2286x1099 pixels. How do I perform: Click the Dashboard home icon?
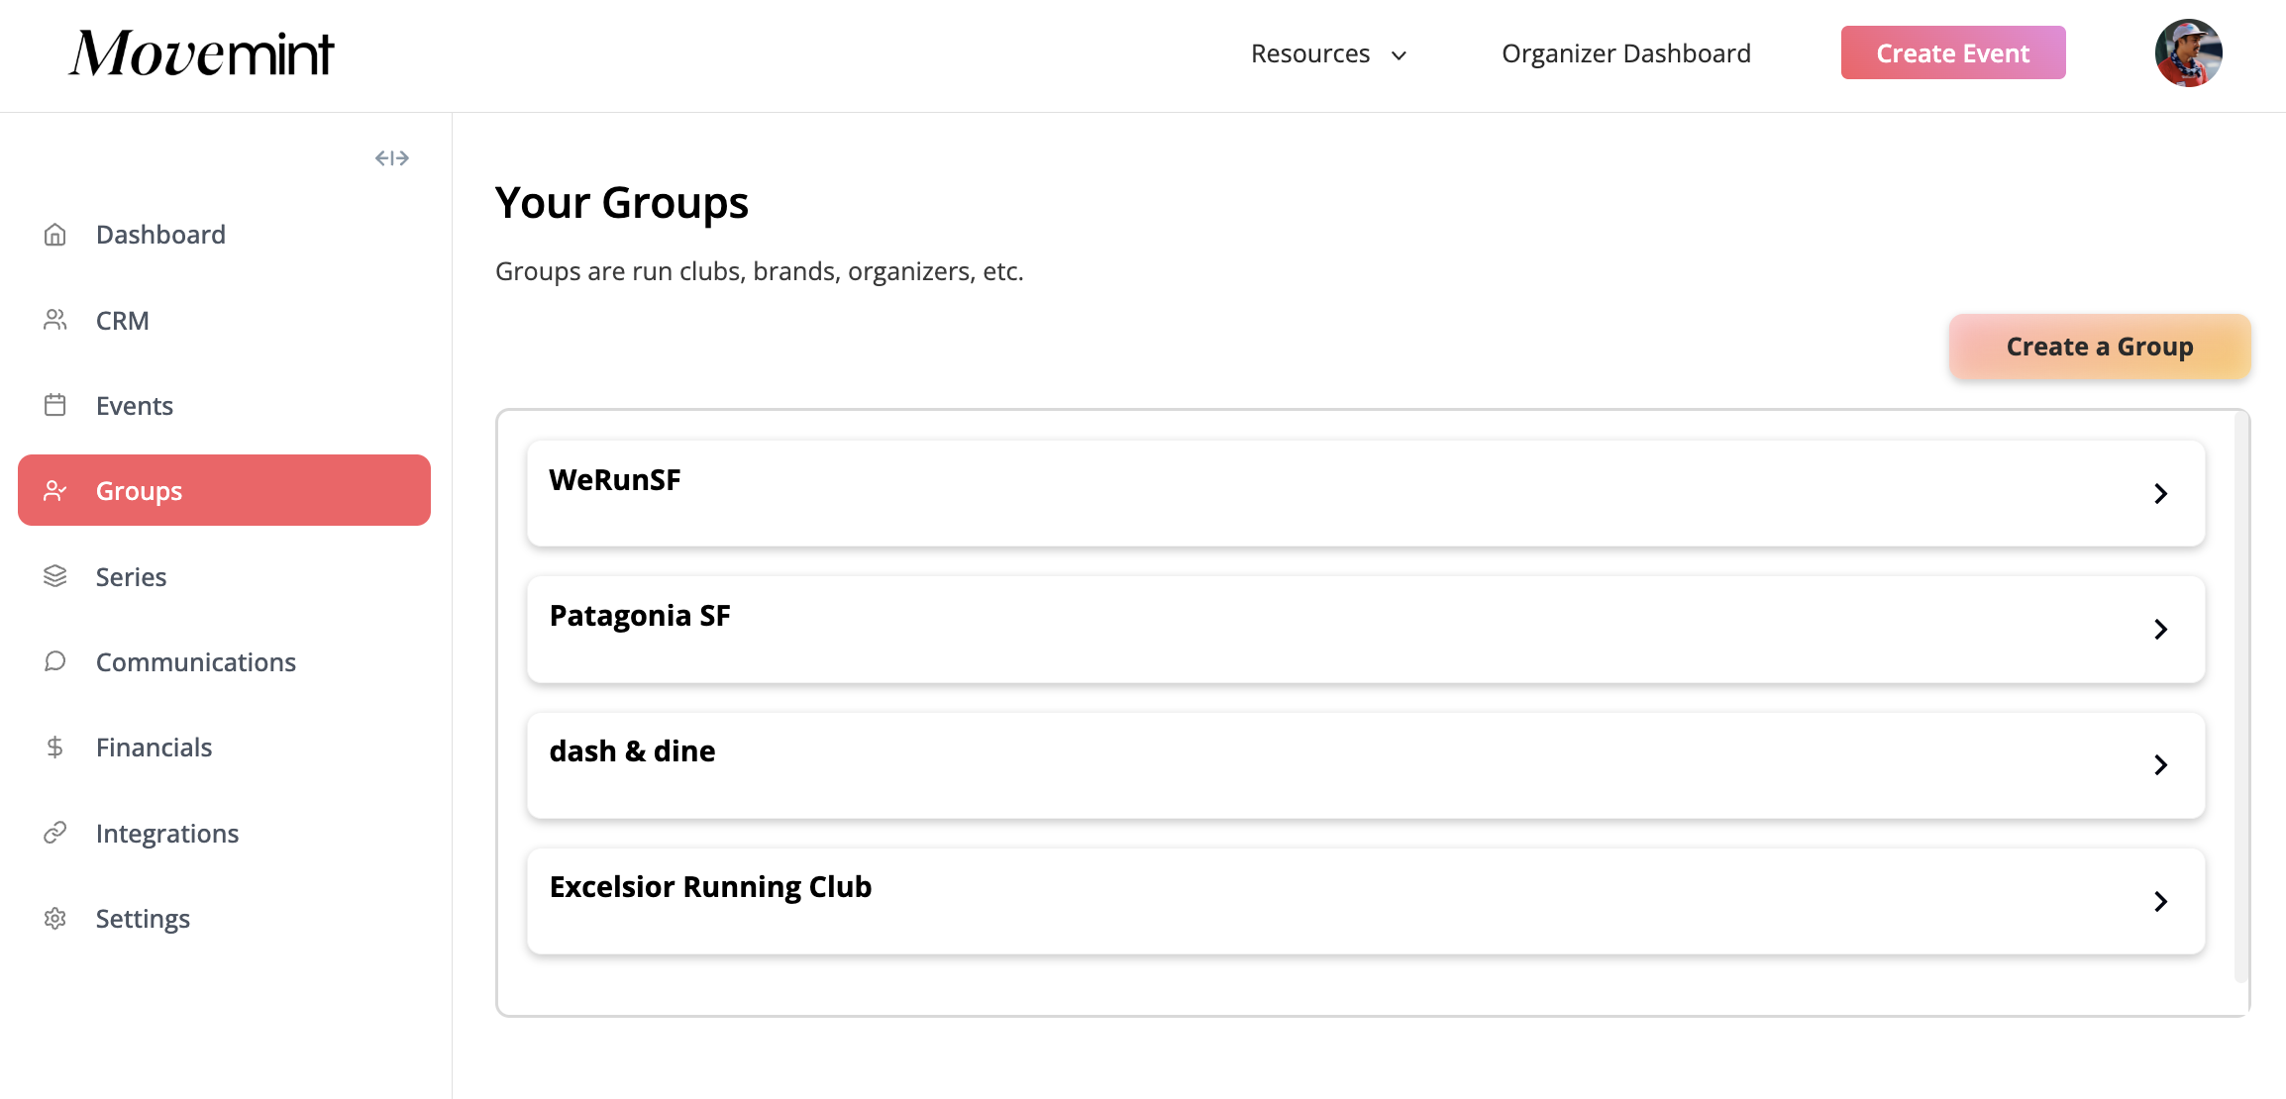pyautogui.click(x=55, y=235)
